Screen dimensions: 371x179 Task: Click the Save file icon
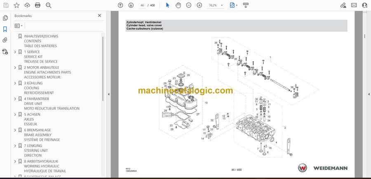pyautogui.click(x=6, y=5)
